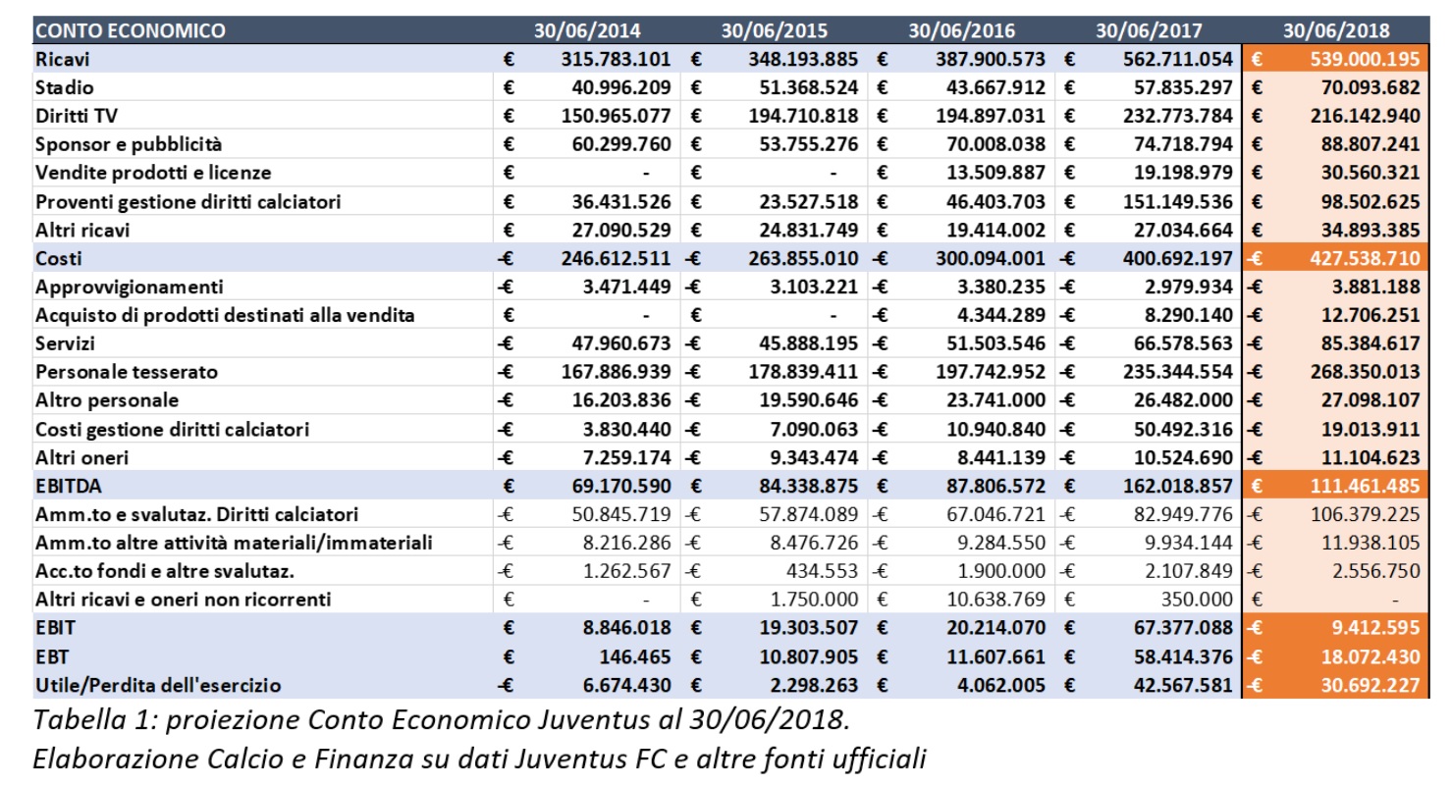Select the Elaborazione Calcio e Finanza source line

[x=479, y=758]
